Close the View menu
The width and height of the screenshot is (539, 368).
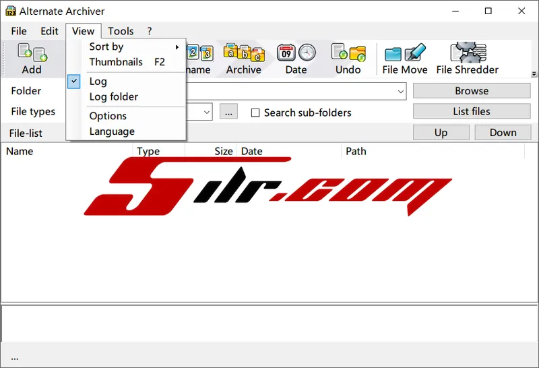[x=83, y=31]
